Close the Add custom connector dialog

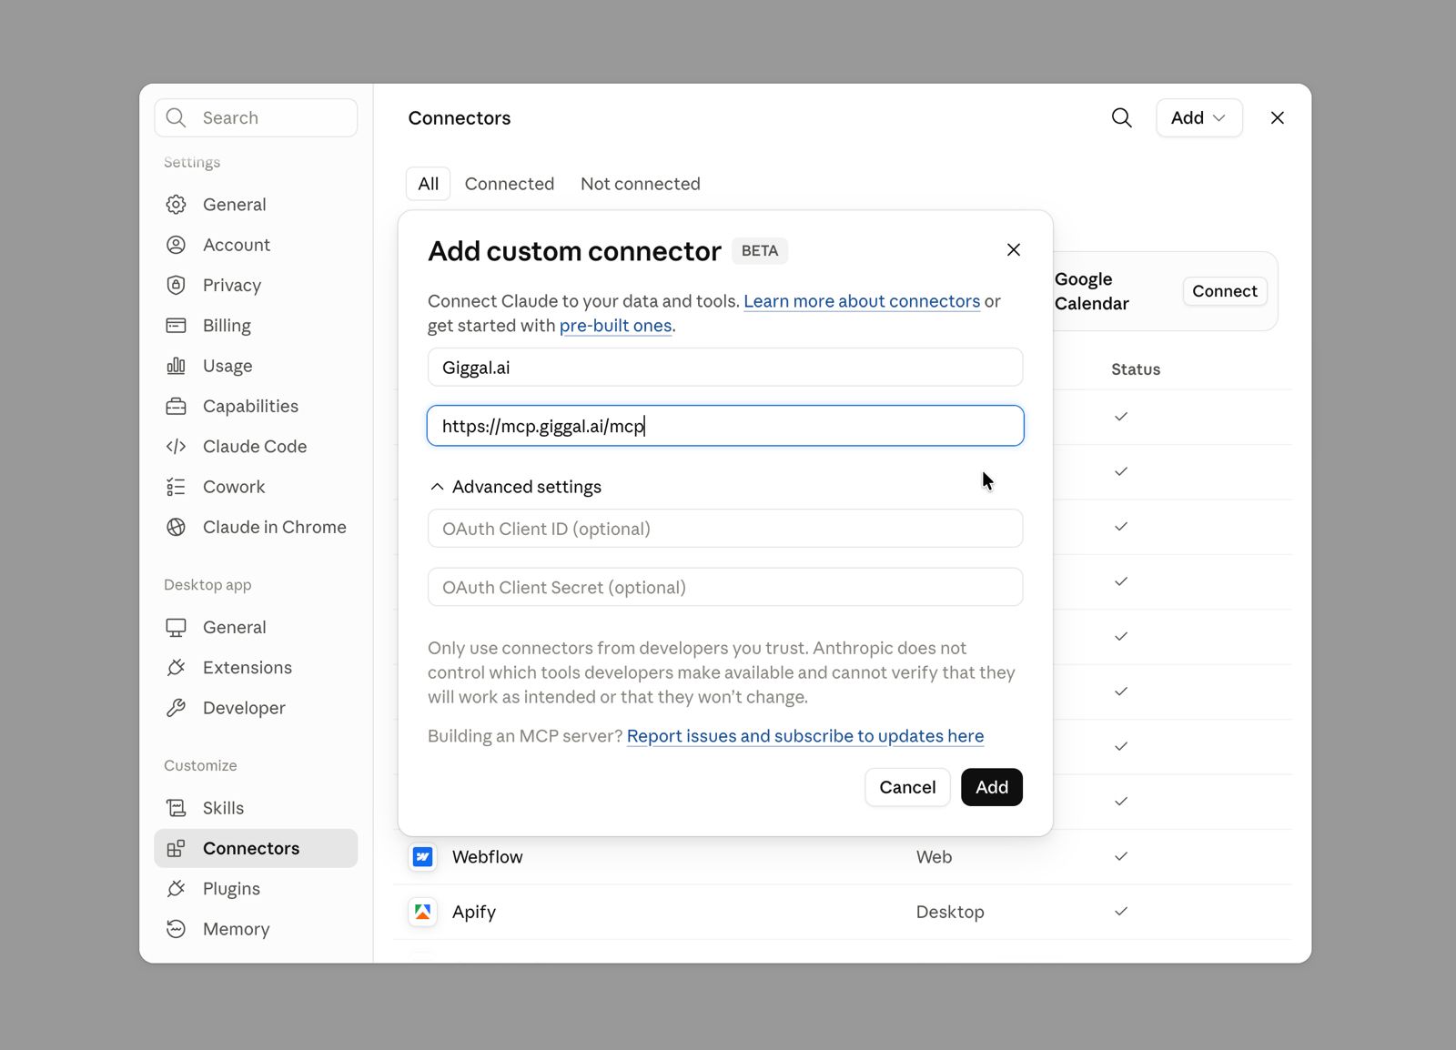click(x=1014, y=249)
